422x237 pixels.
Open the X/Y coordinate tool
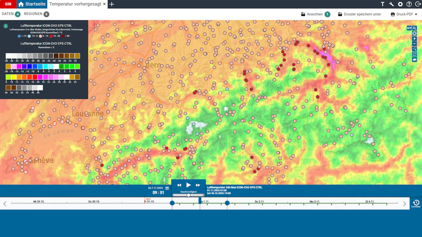pos(409,28)
